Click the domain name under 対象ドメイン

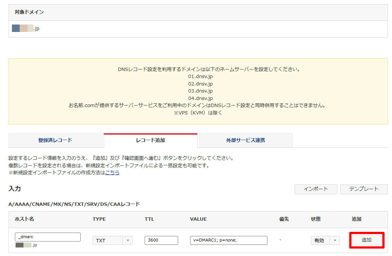click(26, 29)
